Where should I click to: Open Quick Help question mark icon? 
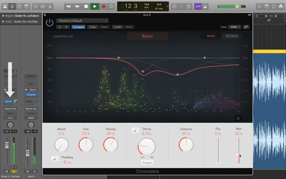coord(19,7)
